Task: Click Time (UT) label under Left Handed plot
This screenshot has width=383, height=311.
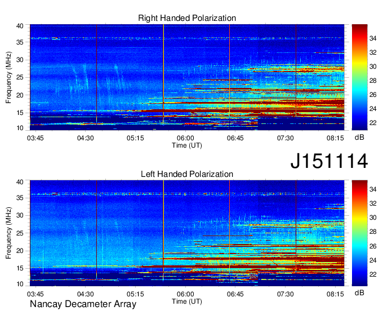Action: point(187,301)
